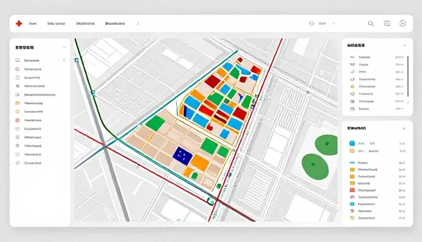
Task: Select upper right panel row with pink icon
Action: [377, 64]
